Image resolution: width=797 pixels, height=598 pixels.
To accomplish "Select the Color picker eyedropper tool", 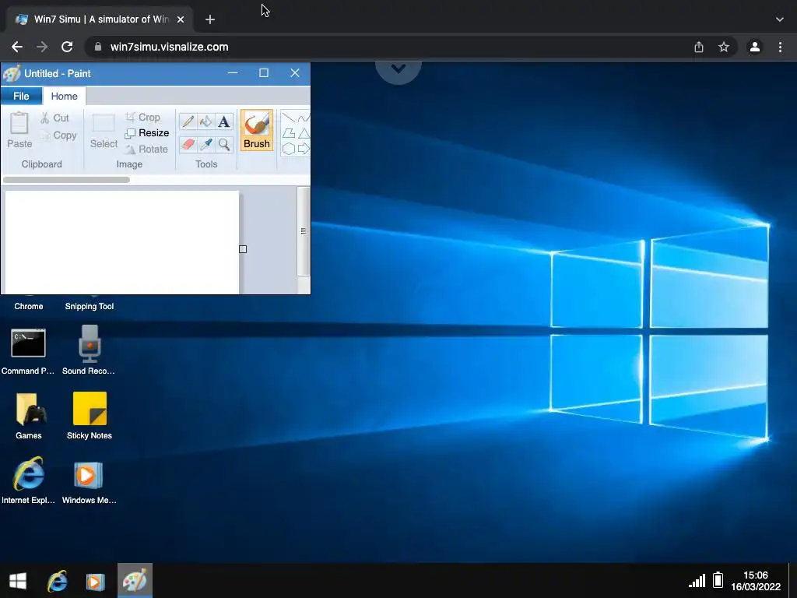I will point(205,144).
